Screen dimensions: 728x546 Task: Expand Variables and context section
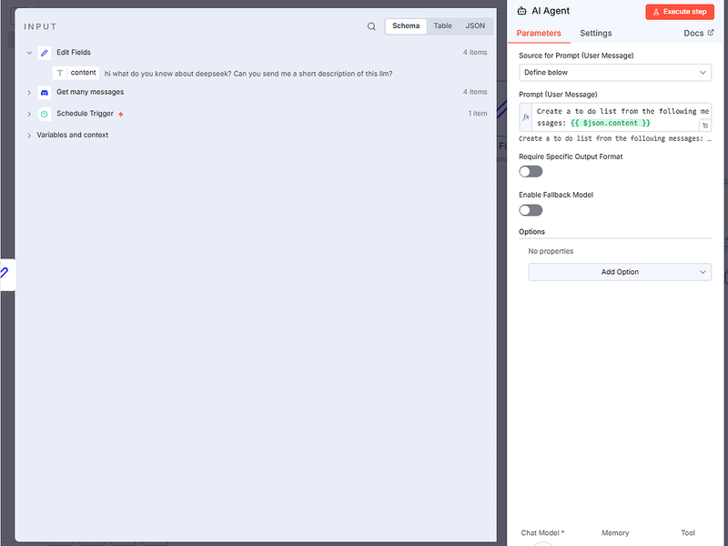point(29,136)
